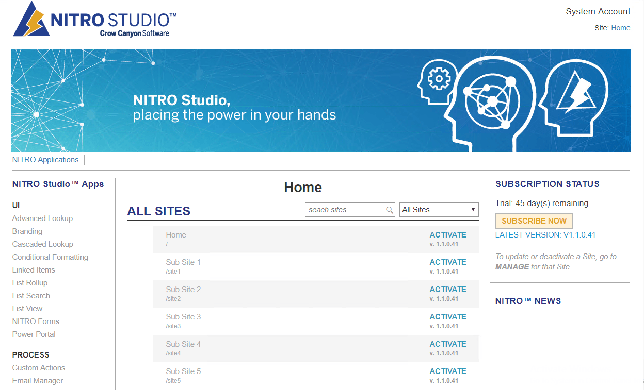644x390 pixels.
Task: Select the Home row in All Sites
Action: coord(316,239)
